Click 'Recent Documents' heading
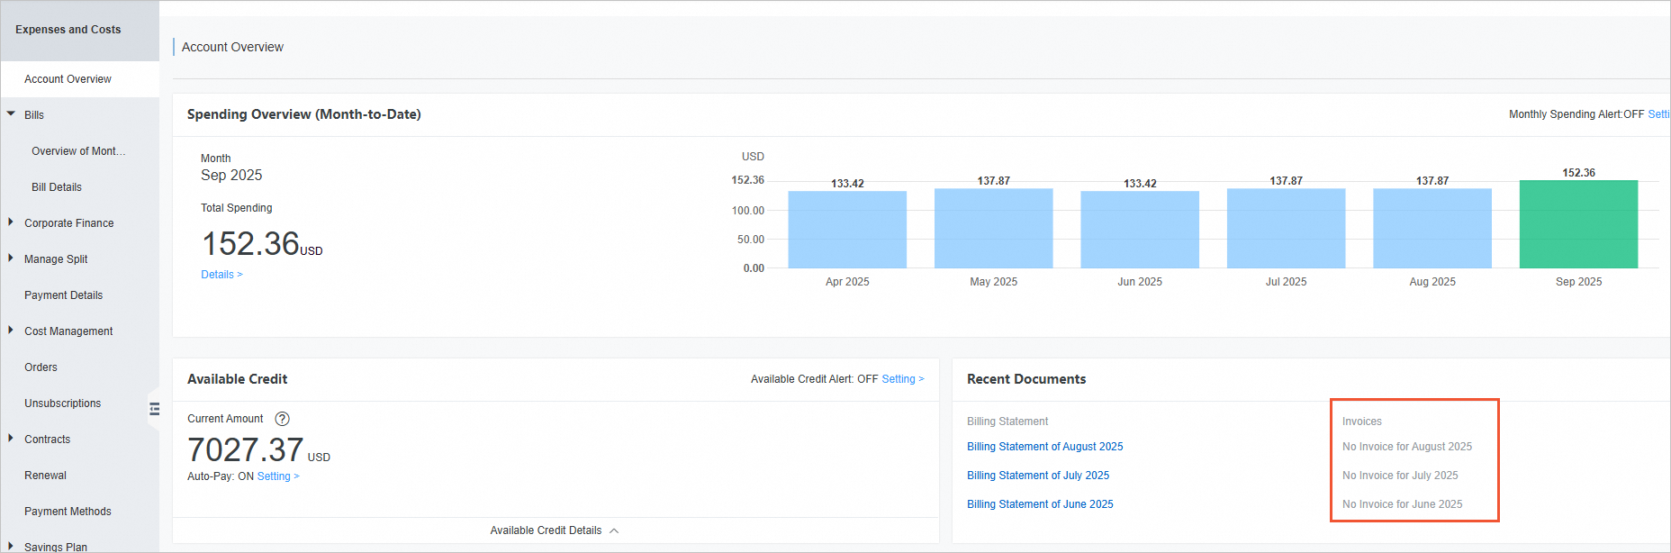This screenshot has height=553, width=1671. 1026,379
